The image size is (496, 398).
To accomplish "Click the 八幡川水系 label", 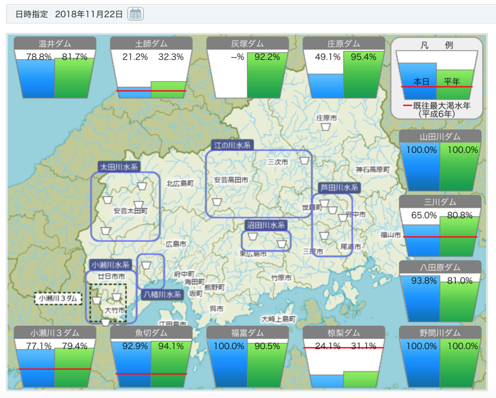I will 162,294.
